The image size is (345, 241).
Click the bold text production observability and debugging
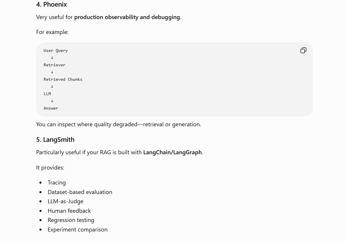click(x=127, y=17)
